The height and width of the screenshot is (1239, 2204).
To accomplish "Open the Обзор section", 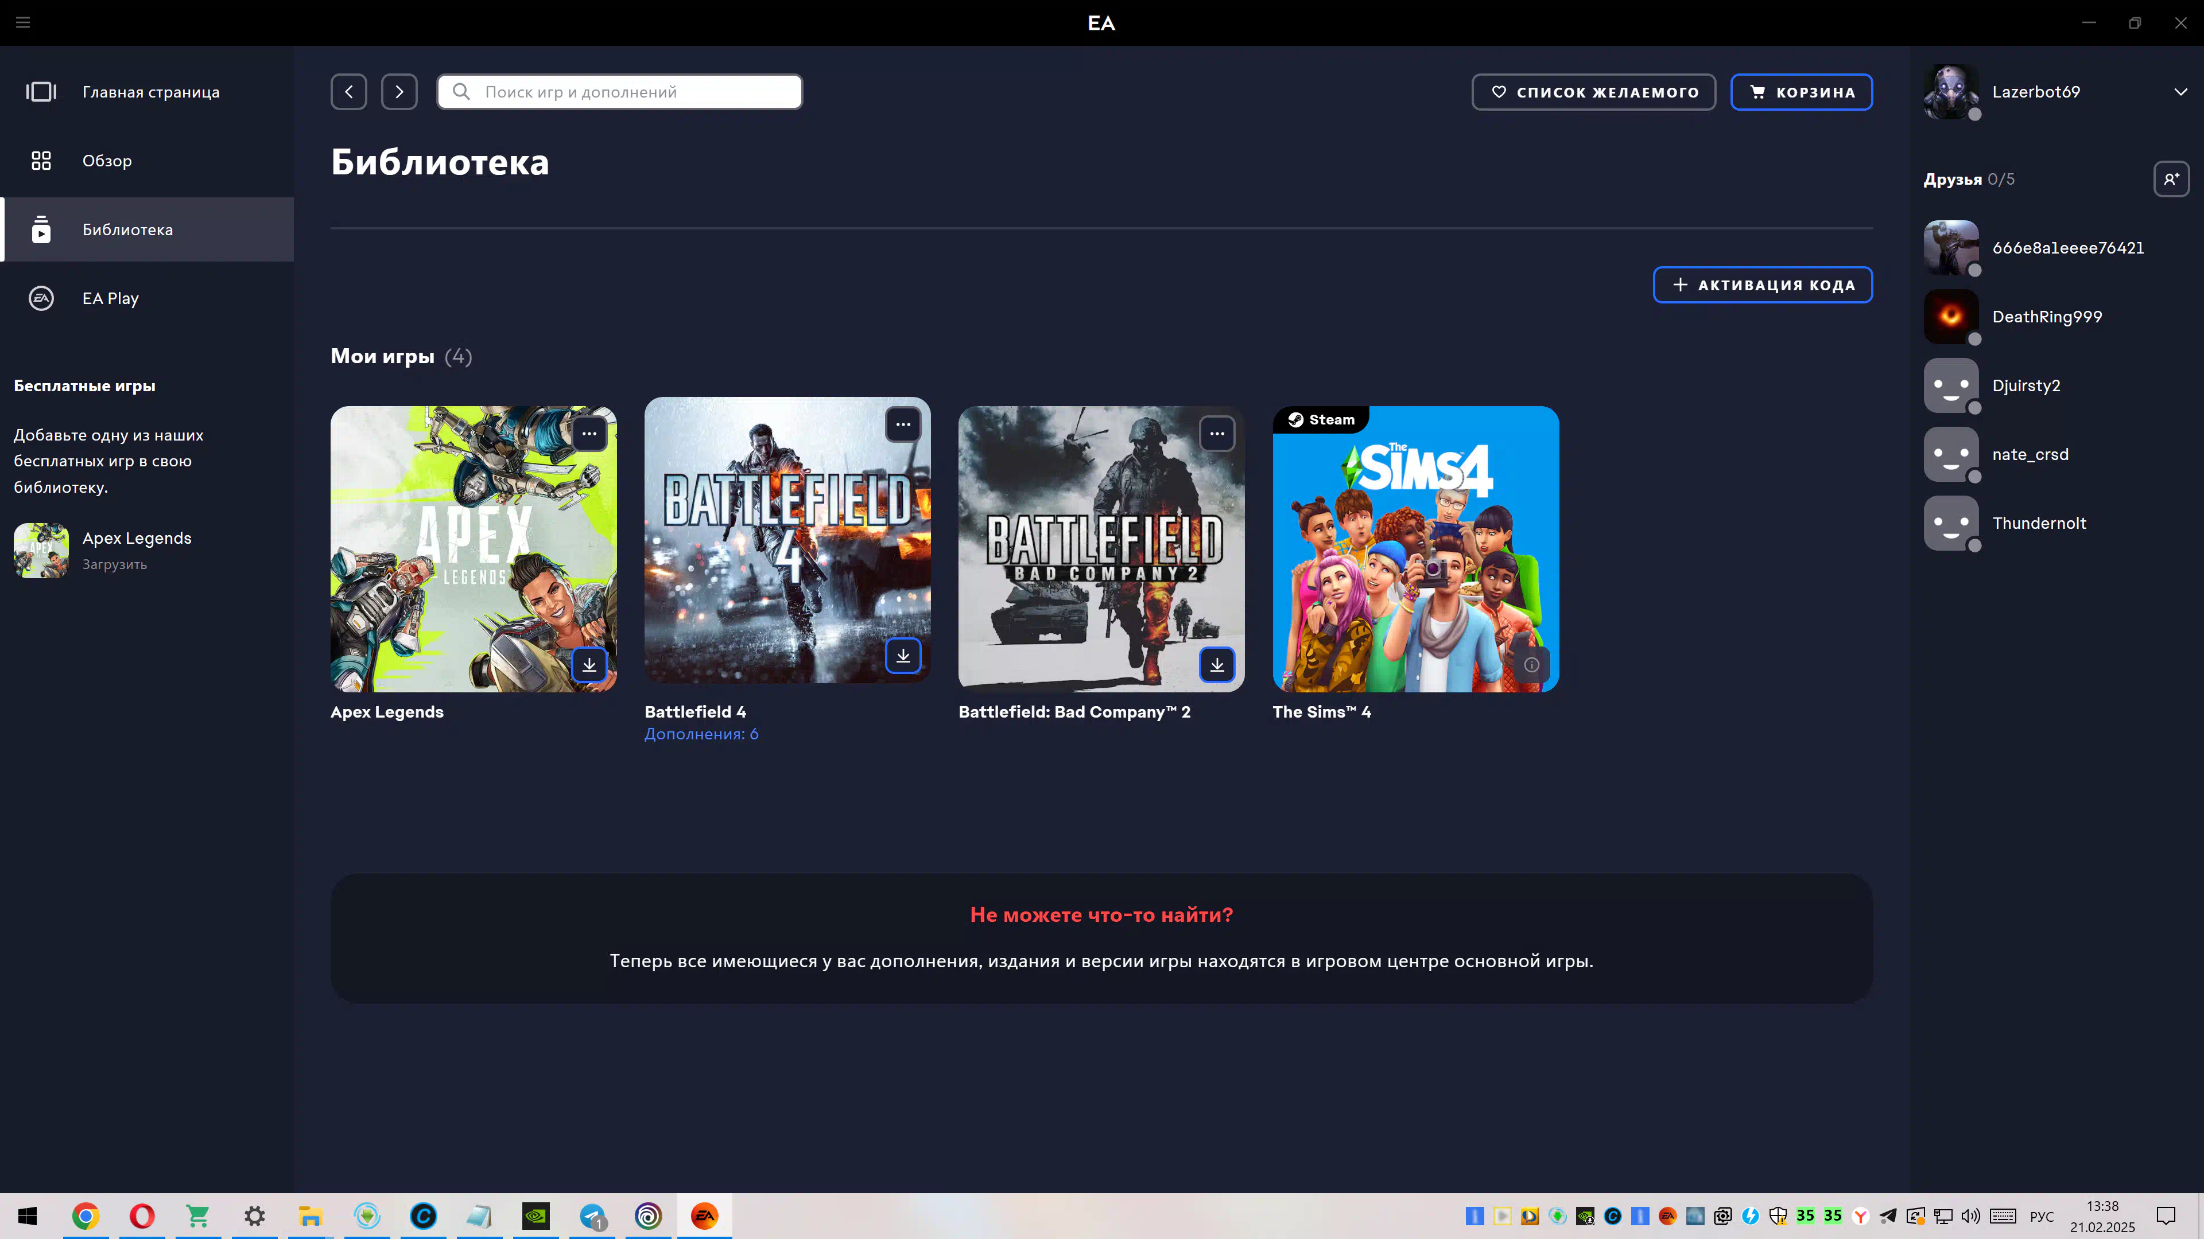I will [x=147, y=161].
